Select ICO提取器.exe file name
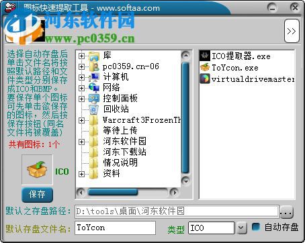Screen dimensions: 305x243 (x=241, y=56)
